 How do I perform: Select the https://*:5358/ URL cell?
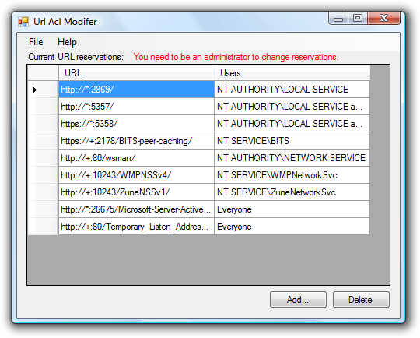pyautogui.click(x=136, y=124)
